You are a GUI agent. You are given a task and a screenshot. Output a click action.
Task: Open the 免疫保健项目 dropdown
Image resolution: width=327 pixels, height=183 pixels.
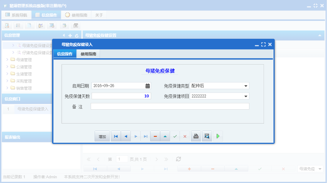pyautogui.click(x=245, y=96)
